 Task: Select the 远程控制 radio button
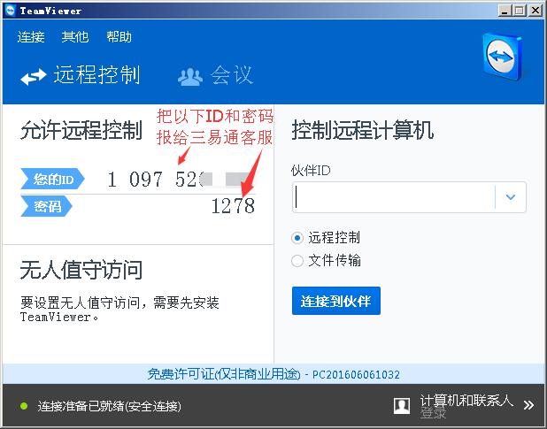[297, 238]
